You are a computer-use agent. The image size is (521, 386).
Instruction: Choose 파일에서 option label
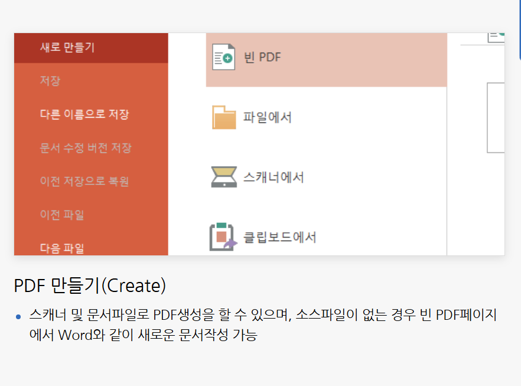[x=268, y=118]
